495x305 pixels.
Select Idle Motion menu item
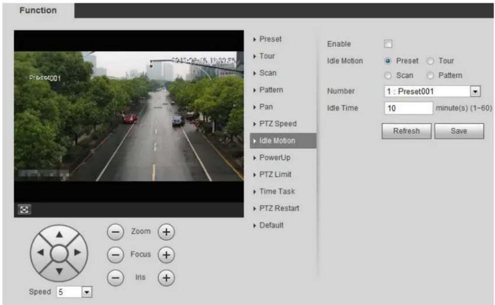coord(283,141)
